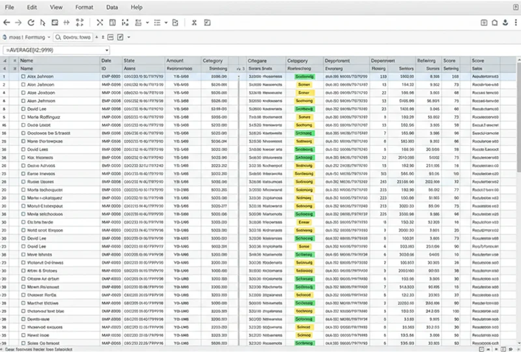Click the droplet icon beside the format selector
Image resolution: width=521 pixels, height=352 pixels.
pos(5,37)
